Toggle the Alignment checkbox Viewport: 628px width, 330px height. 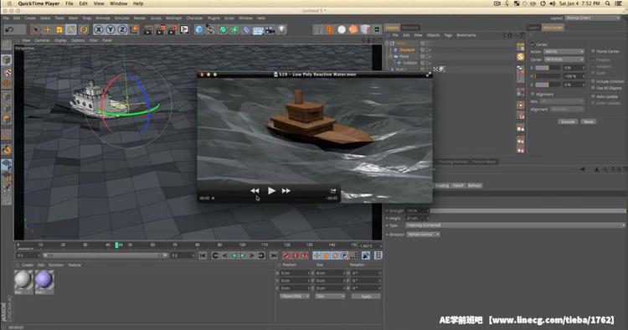click(533, 94)
